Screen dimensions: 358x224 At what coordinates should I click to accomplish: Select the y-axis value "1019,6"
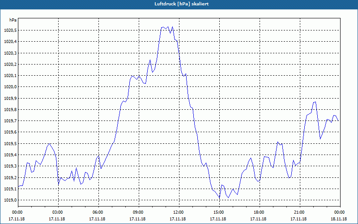(x=10, y=132)
